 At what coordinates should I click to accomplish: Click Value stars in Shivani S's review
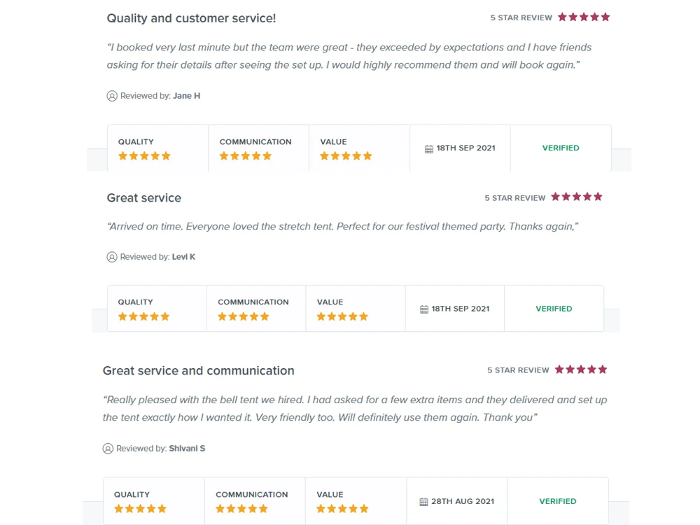(x=342, y=509)
